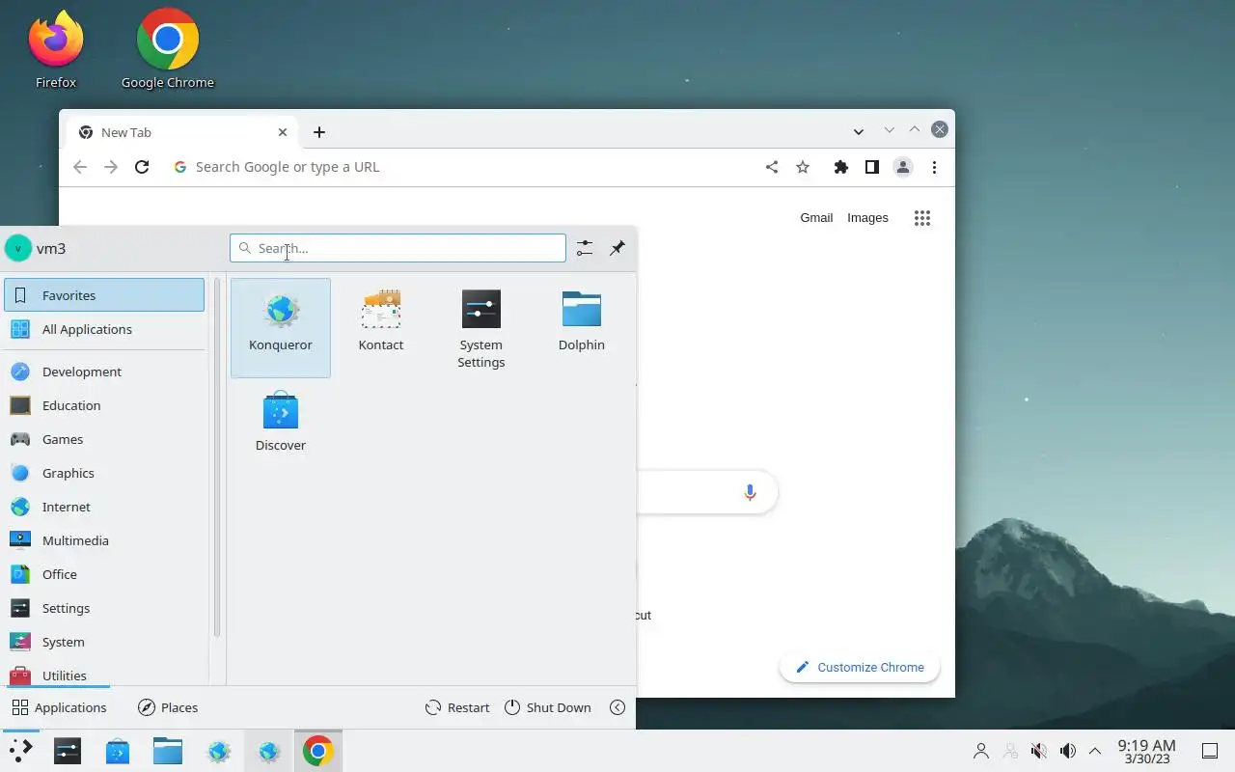Image resolution: width=1235 pixels, height=772 pixels.
Task: Bookmark this tab star icon
Action: click(803, 167)
